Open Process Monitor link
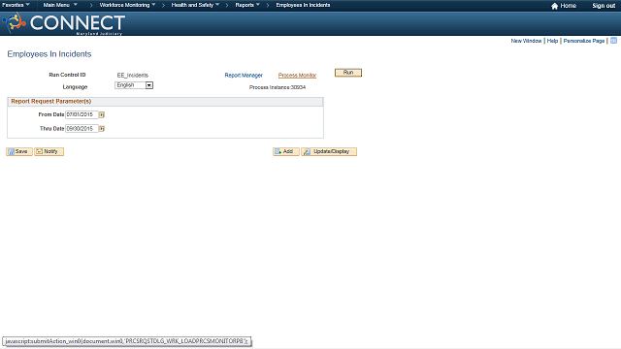This screenshot has width=621, height=349. (x=297, y=76)
